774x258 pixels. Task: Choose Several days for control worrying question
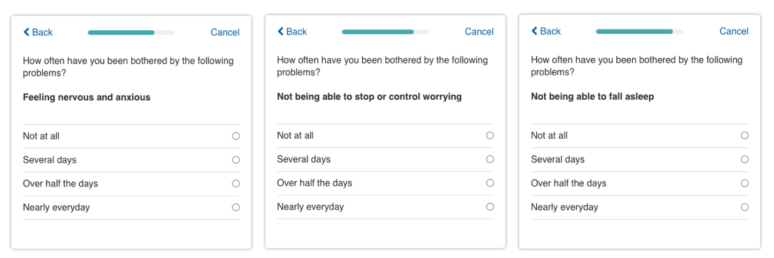(x=490, y=159)
